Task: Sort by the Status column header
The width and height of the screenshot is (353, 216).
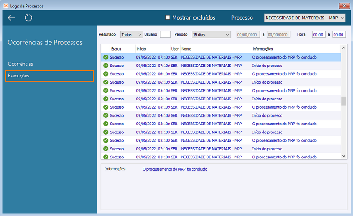Action: [x=123, y=49]
